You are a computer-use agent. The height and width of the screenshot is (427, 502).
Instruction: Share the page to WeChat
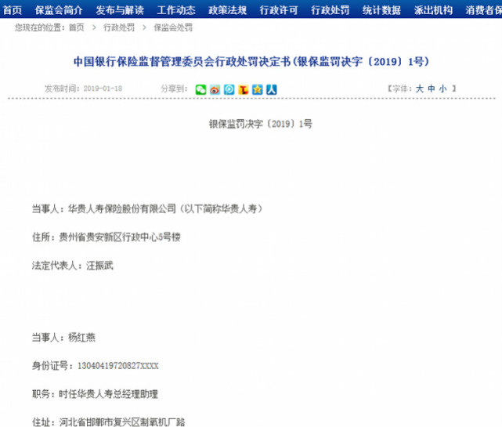tap(200, 89)
